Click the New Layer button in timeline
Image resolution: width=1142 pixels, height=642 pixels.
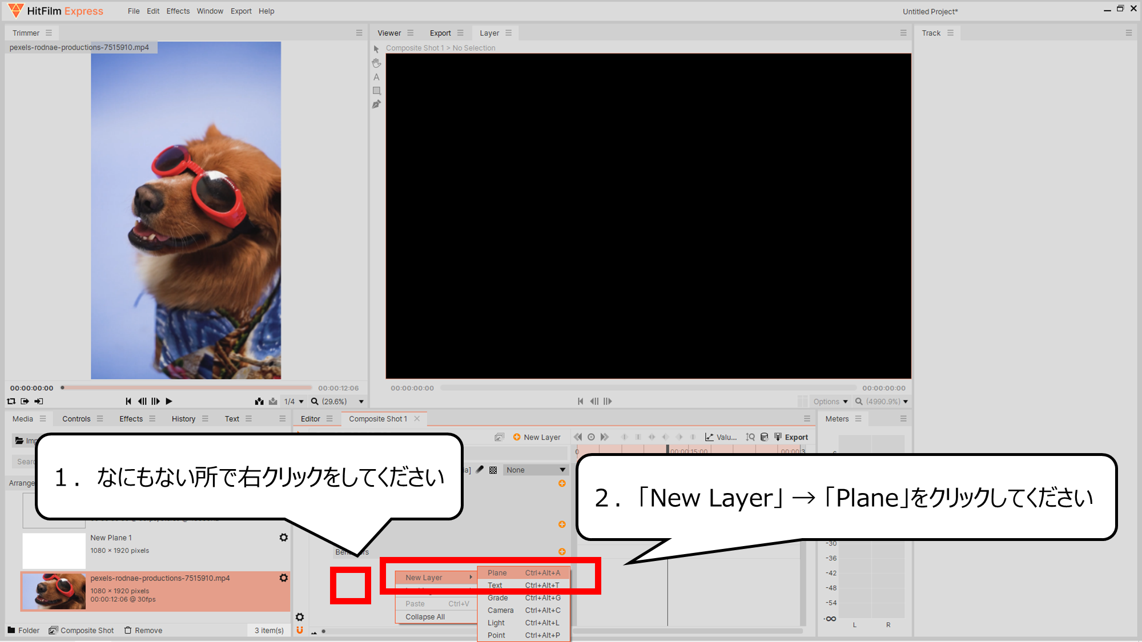point(537,437)
